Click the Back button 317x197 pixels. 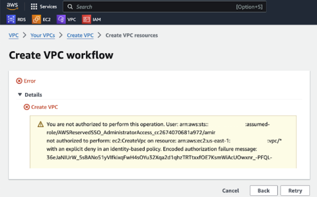click(264, 191)
